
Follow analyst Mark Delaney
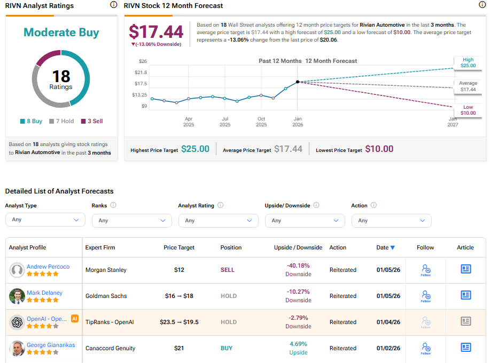[425, 296]
